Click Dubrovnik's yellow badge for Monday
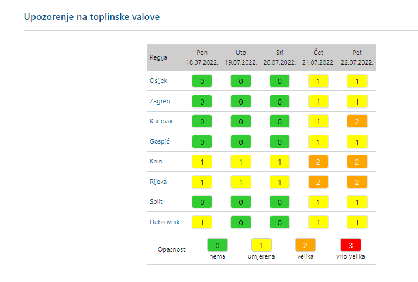Screen dimensions: 418x282 202,222
